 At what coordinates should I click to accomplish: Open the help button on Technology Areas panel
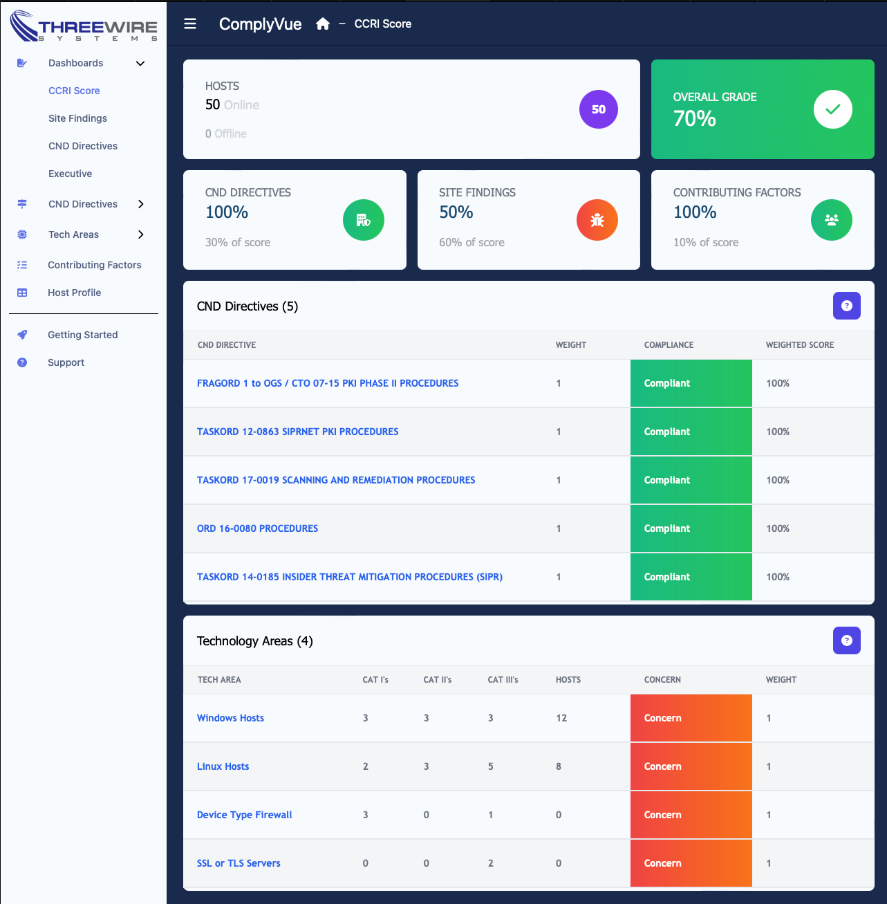click(846, 640)
